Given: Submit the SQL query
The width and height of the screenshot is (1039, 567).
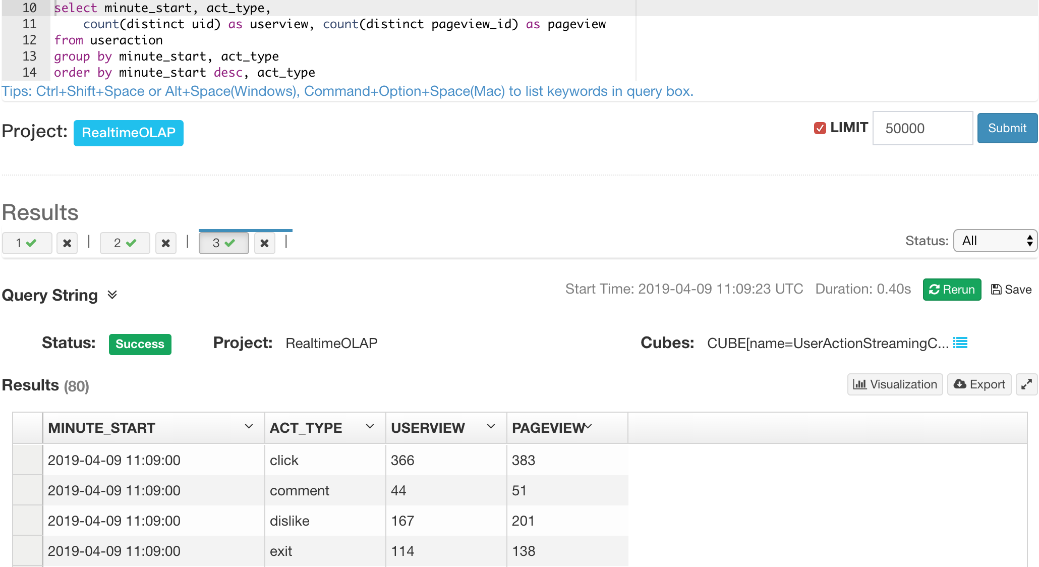Looking at the screenshot, I should point(1007,128).
